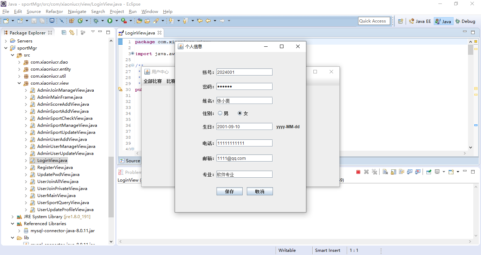
Task: Click the New Java Class green C icon
Action: (x=80, y=21)
